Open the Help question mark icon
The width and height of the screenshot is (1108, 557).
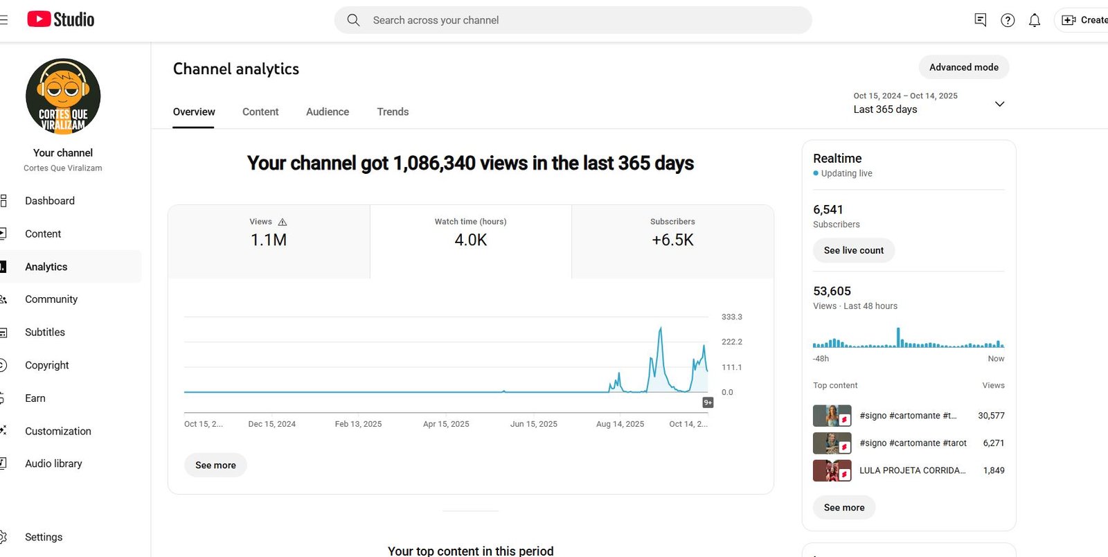[1008, 20]
